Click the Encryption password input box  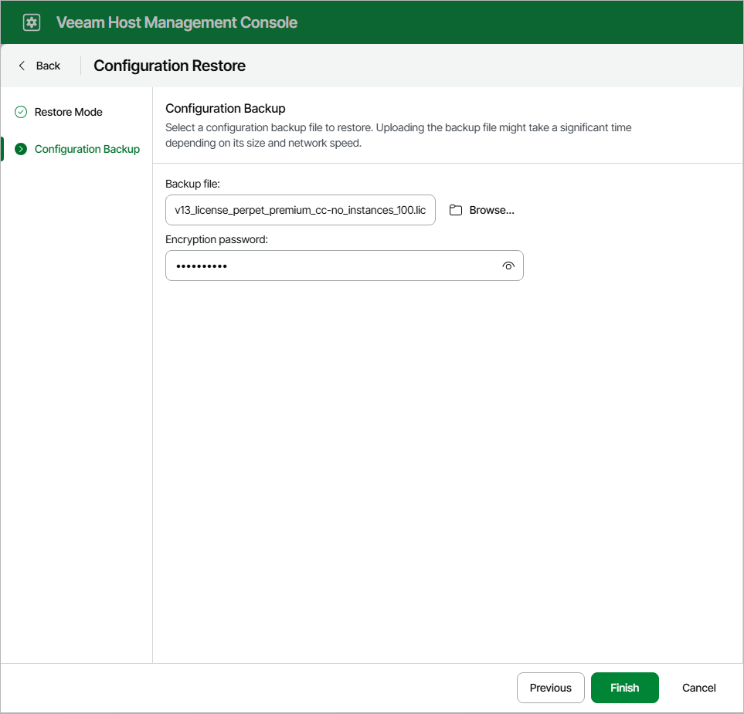[324, 266]
